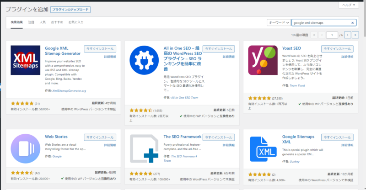This screenshot has height=190, width=366.
Task: Open the Web Stories plugin icon
Action: 26,148
